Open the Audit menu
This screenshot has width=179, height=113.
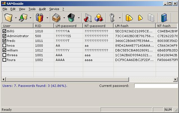(42, 9)
